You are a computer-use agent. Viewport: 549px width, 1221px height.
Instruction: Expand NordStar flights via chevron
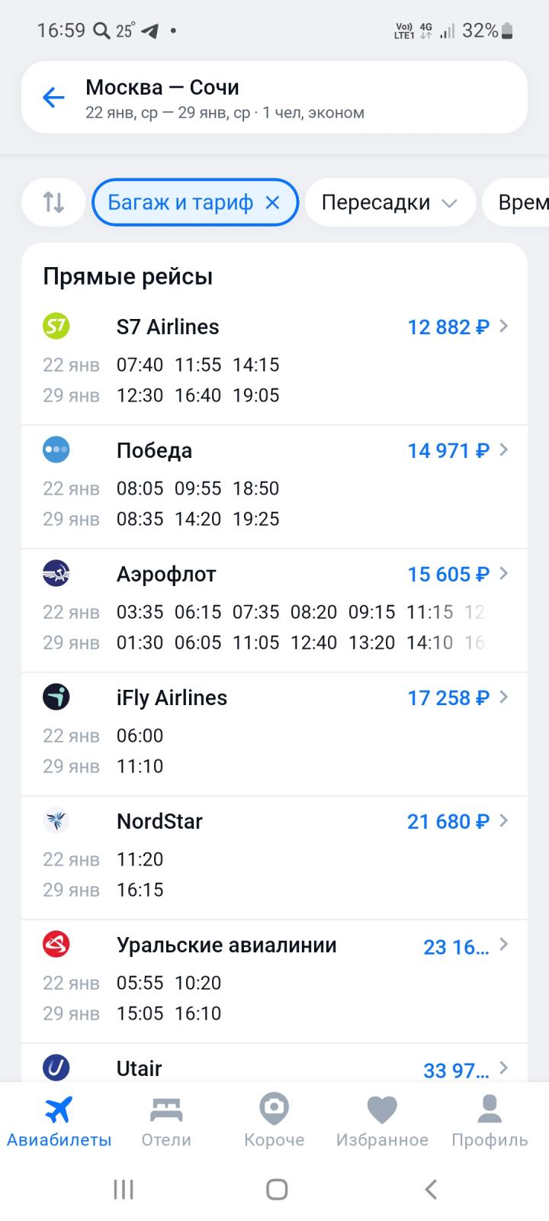pyautogui.click(x=503, y=821)
